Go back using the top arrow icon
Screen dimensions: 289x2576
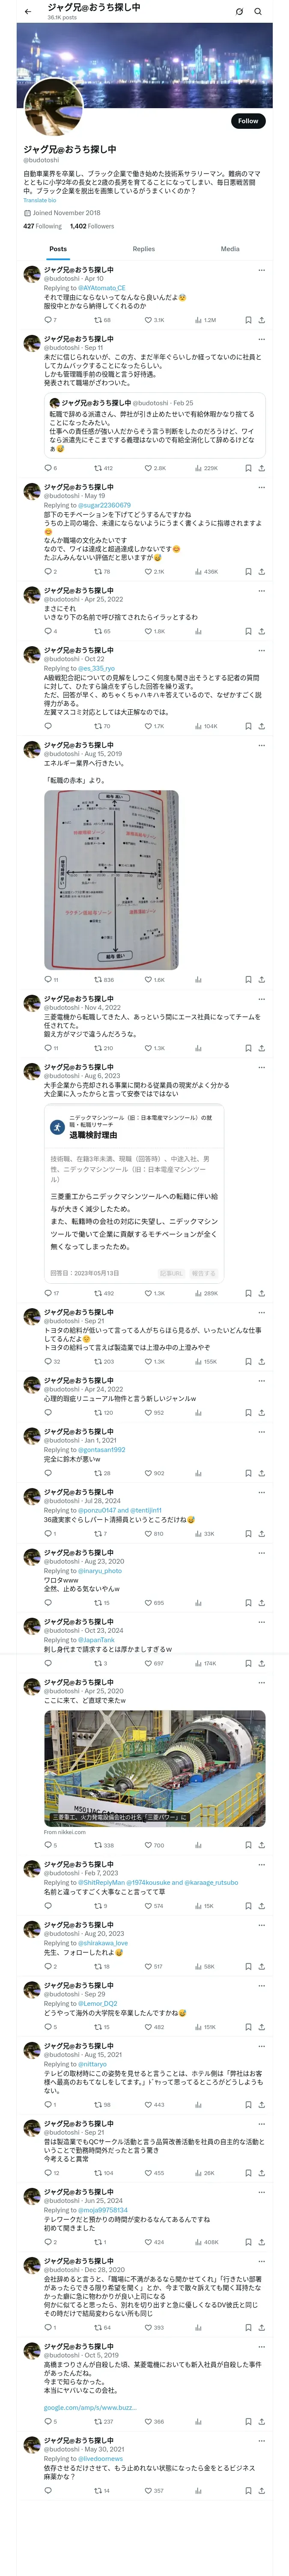pyautogui.click(x=27, y=11)
